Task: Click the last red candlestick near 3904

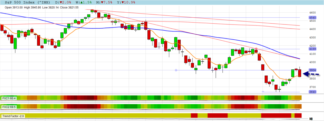Action: (x=300, y=73)
